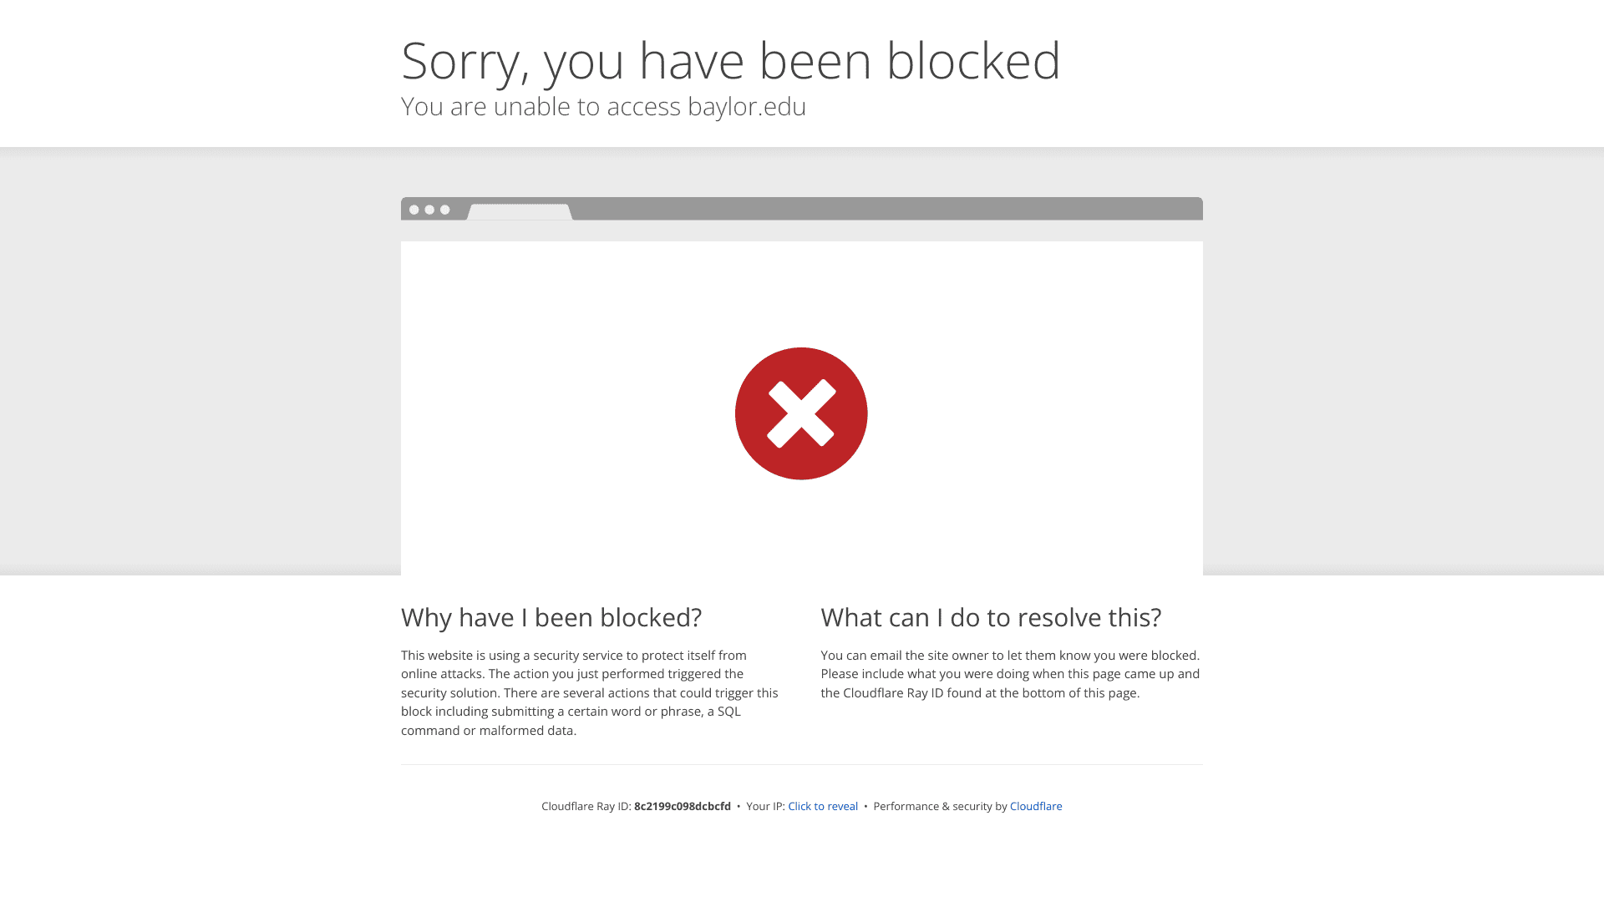This screenshot has width=1604, height=902.
Task: Click the paragraph about security service
Action: coord(590,692)
